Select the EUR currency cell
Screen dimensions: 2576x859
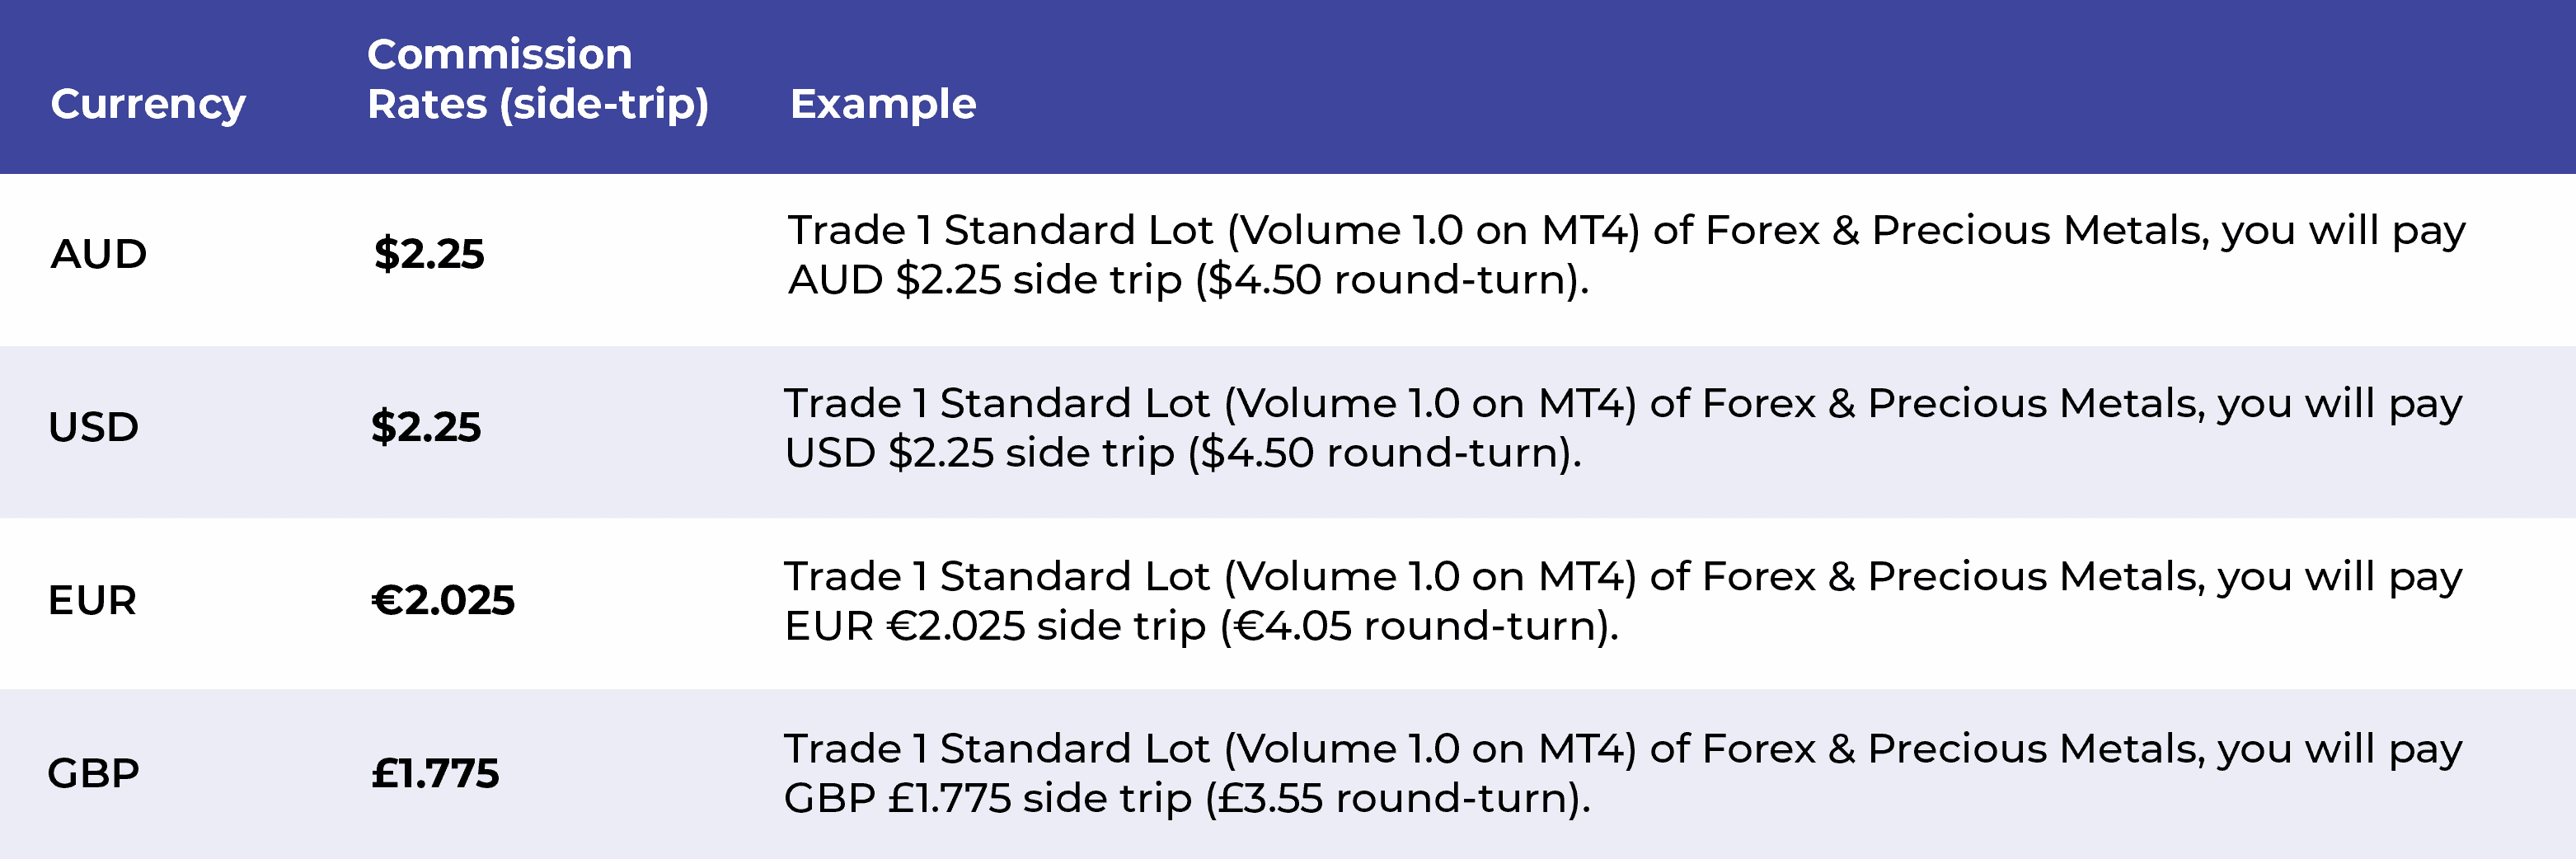(92, 600)
